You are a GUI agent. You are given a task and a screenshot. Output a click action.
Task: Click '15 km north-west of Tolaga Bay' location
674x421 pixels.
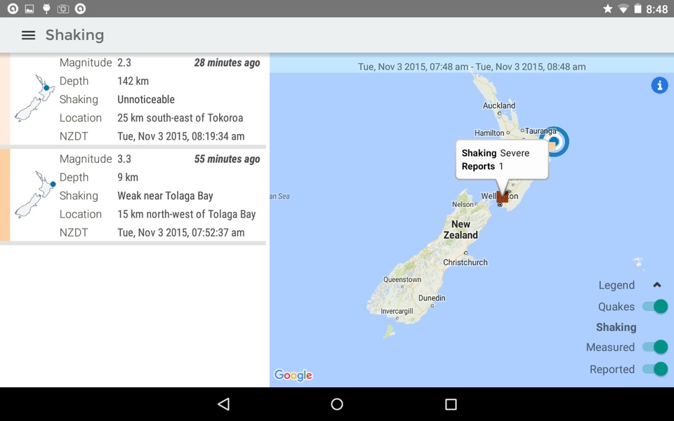pyautogui.click(x=187, y=214)
